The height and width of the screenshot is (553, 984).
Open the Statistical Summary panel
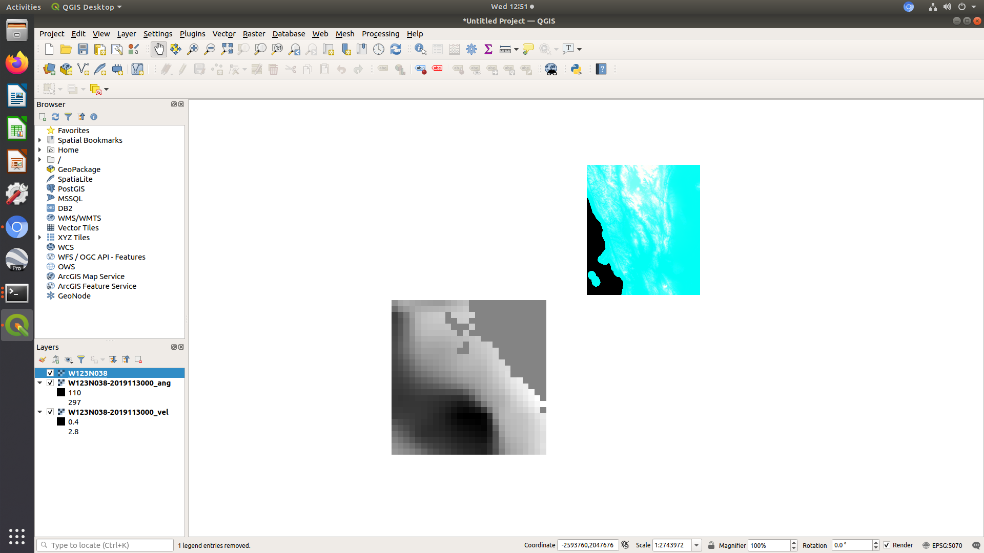tap(488, 49)
